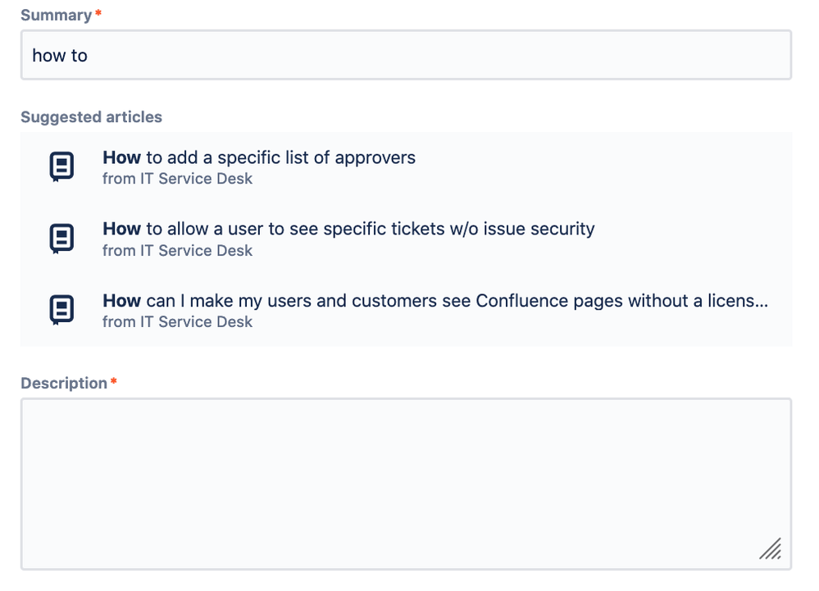
Task: Click "from IT Service Desk" under the issue security article
Action: pyautogui.click(x=177, y=250)
